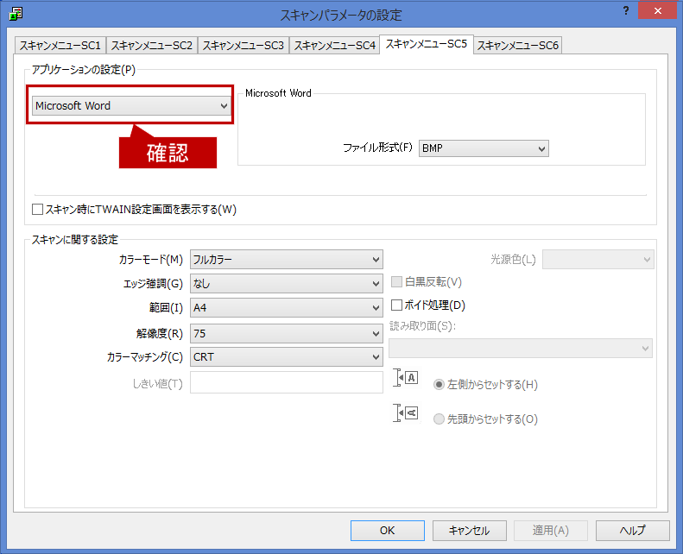Screen dimensions: 683x554
Task: Select 先頭からセットする radio button
Action: [x=440, y=419]
